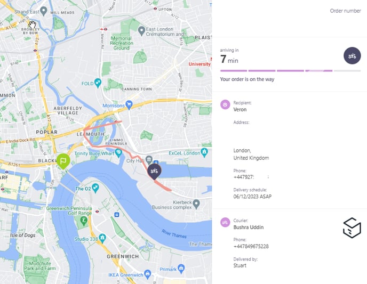Screen dimensions: 367x284
Task: Click the Strand East location pin
Action: click(44, 11)
